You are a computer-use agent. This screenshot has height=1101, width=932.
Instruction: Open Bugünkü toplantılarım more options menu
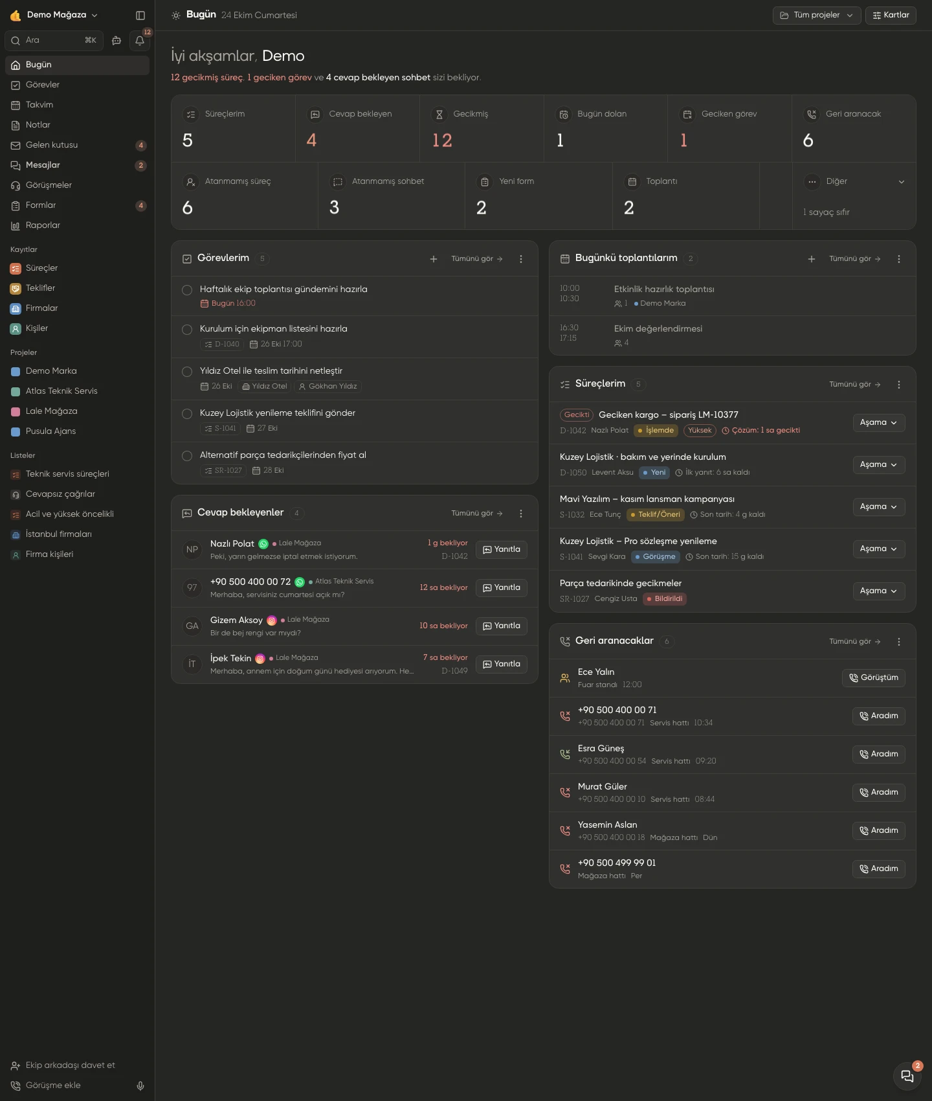tap(899, 259)
